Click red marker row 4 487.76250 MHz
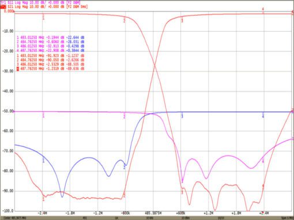The image size is (294, 220). [51, 69]
